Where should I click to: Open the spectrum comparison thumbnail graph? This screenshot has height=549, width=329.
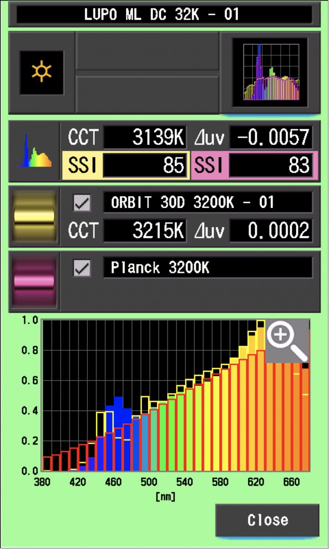click(x=270, y=73)
